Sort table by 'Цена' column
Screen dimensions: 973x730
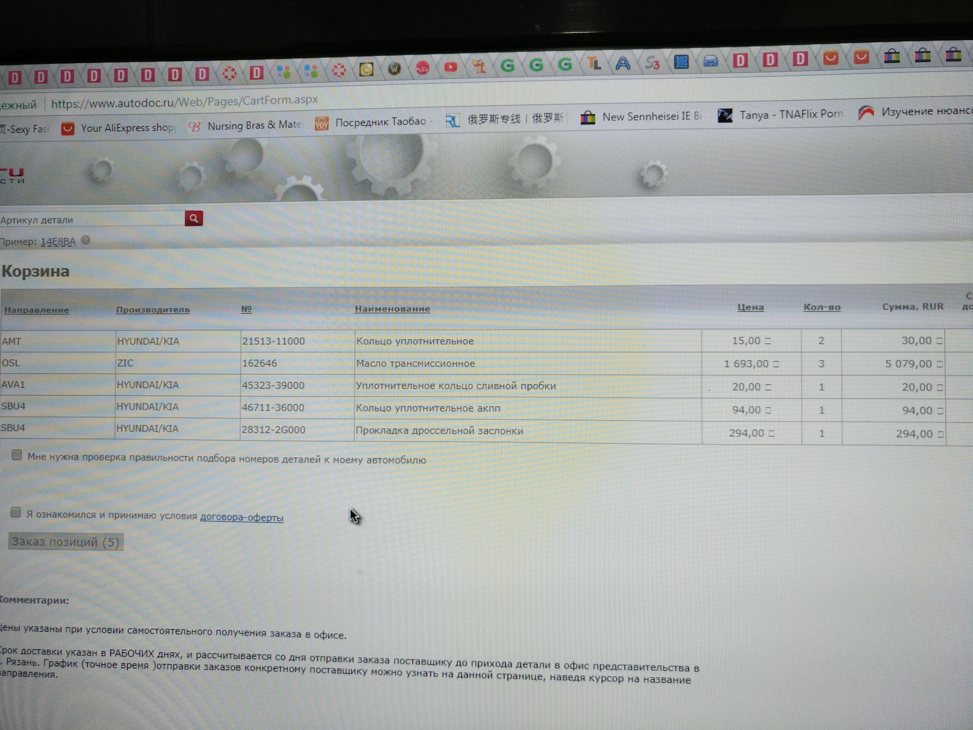(750, 307)
